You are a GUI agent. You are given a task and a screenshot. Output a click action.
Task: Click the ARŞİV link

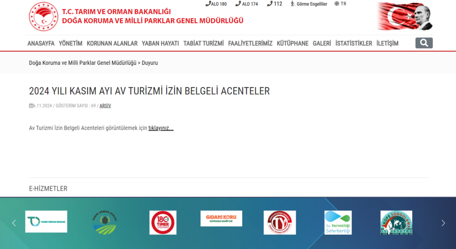click(x=105, y=106)
